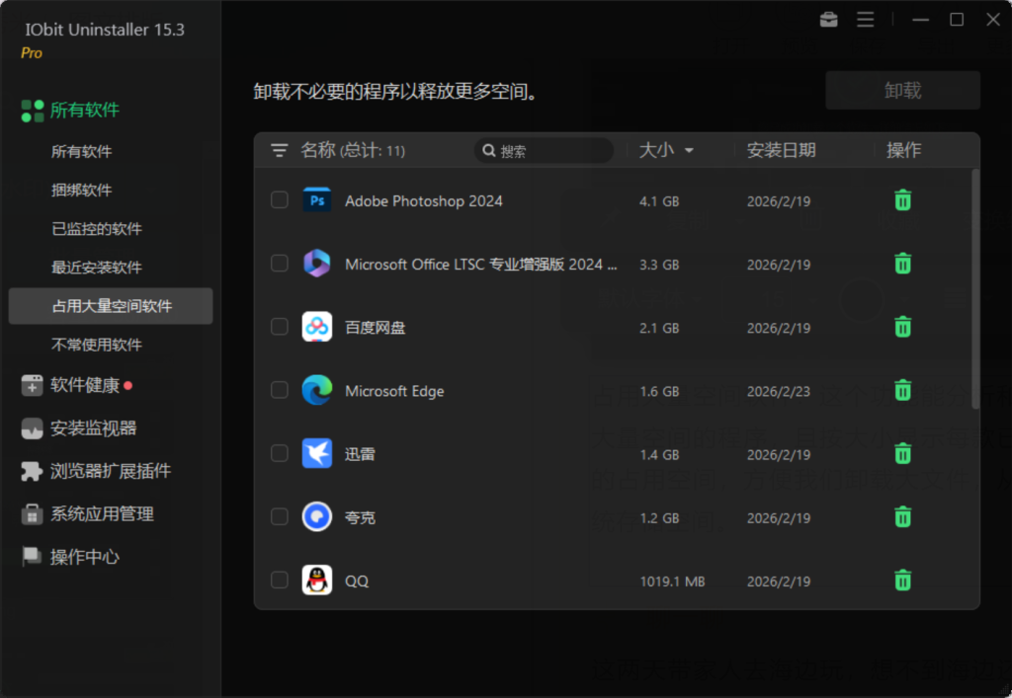
Task: Select 不常使用软件 sidebar item
Action: (x=96, y=345)
